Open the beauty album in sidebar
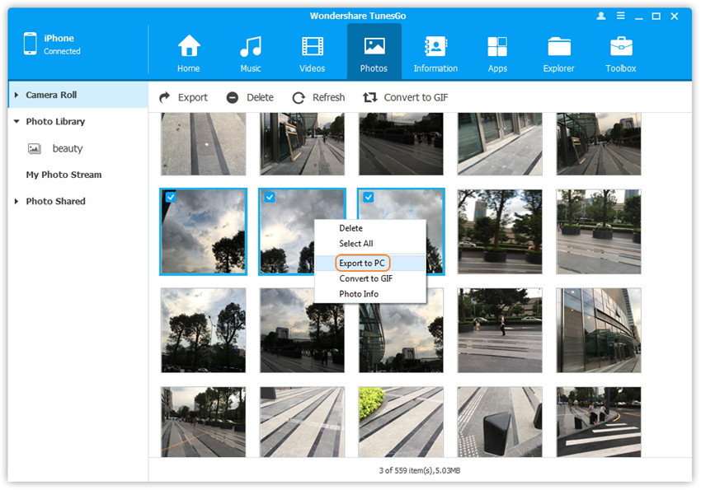 tap(67, 149)
